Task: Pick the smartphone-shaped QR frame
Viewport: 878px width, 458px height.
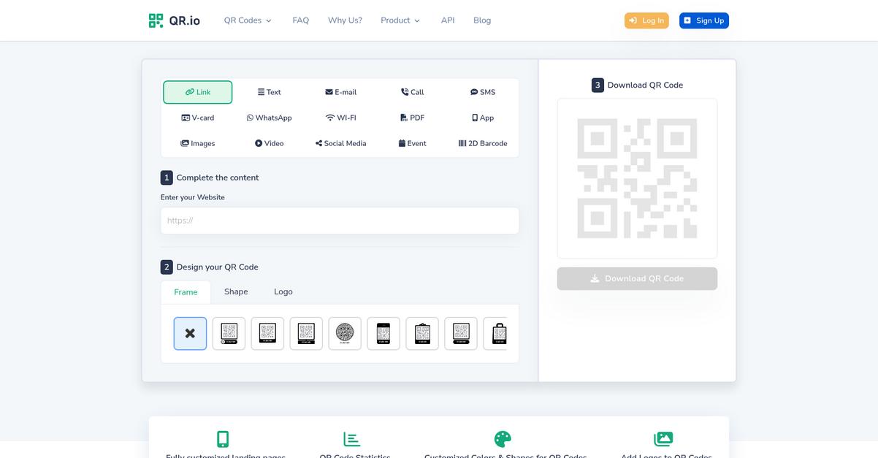Action: coord(383,333)
